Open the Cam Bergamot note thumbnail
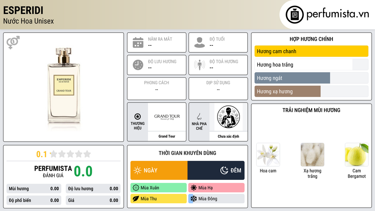 (x=357, y=155)
